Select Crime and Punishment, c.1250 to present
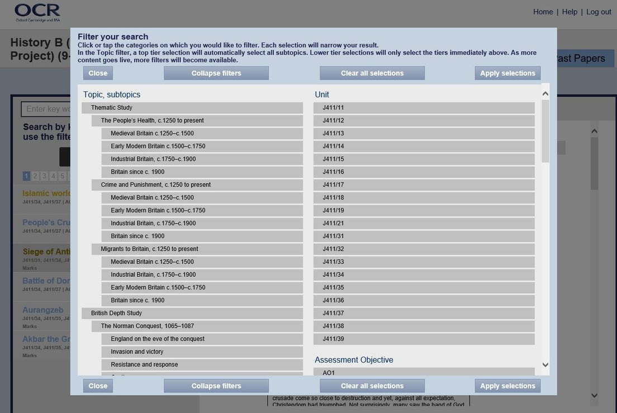The image size is (617, 413). point(197,185)
